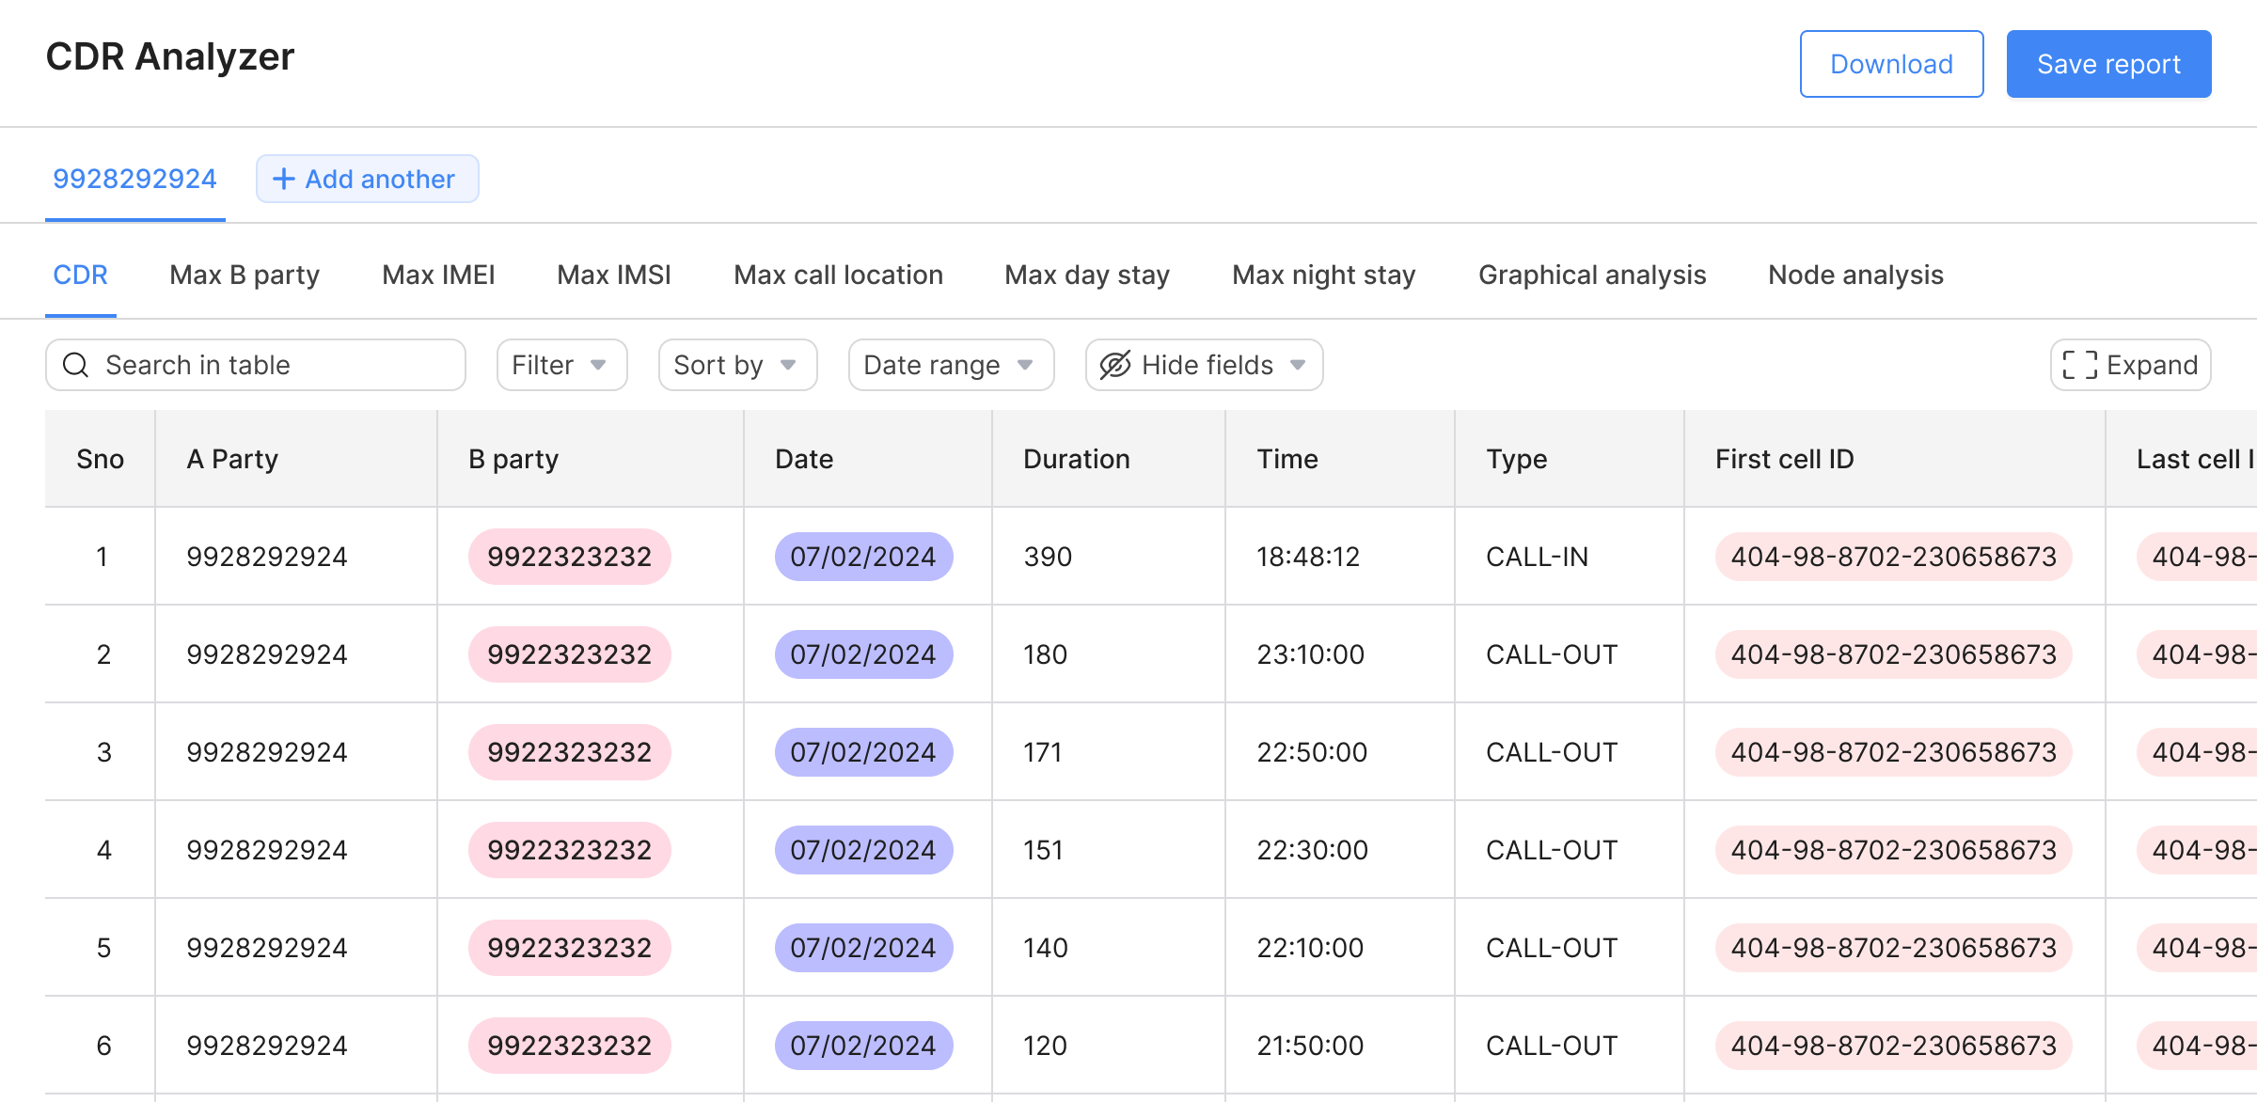Open the Node analysis tab
Screen dimensions: 2257x1102
tap(1855, 275)
